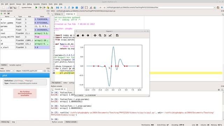This screenshot has width=224, height=126.
Task: Click Run current cell icon
Action: (x=40, y=7)
